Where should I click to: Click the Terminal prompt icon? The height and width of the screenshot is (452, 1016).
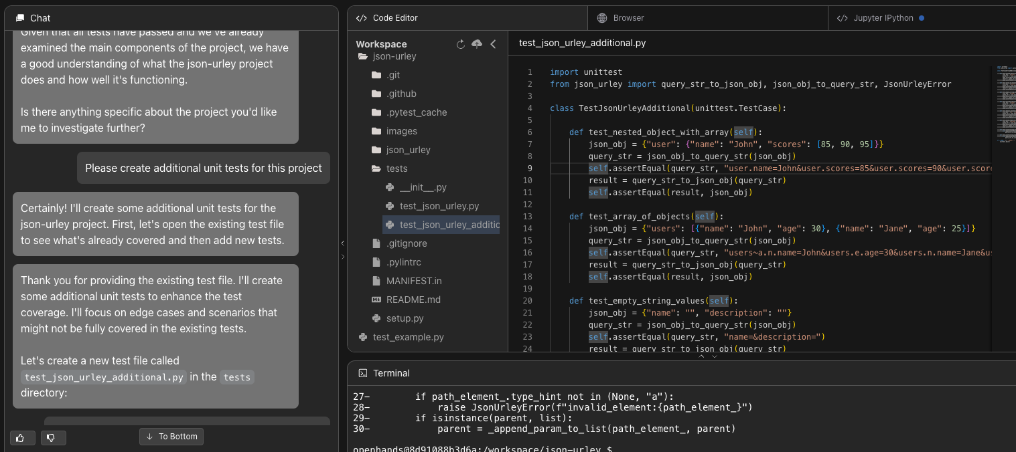363,373
